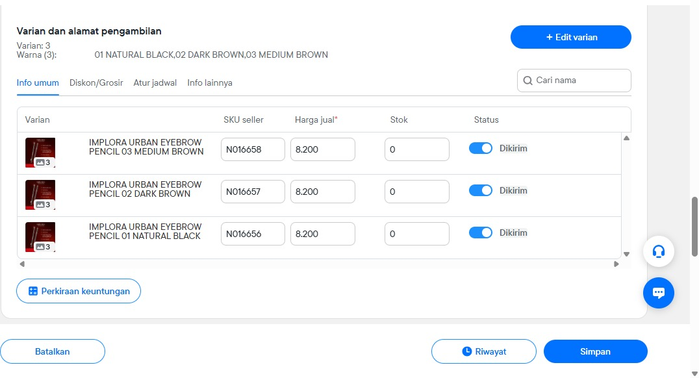Toggle Dikirim status for 01 NATURAL BLACK
699x378 pixels.
point(481,233)
